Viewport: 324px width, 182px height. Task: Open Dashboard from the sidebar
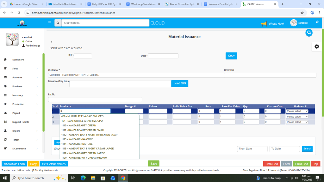point(18,60)
